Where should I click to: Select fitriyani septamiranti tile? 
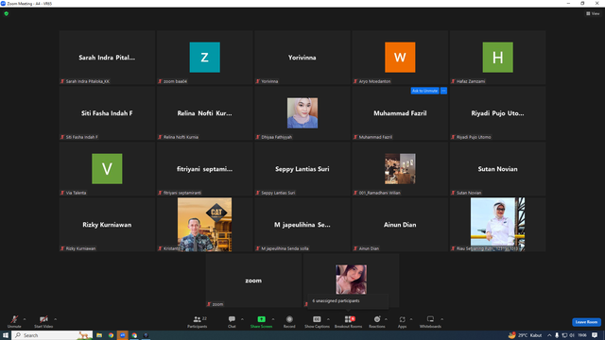pyautogui.click(x=205, y=169)
